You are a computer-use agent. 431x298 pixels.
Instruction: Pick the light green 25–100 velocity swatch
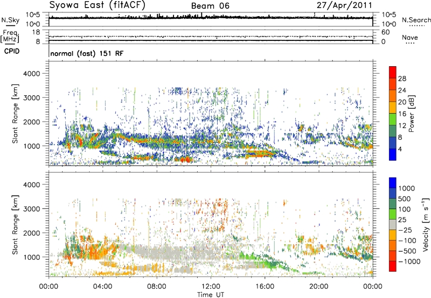point(393,214)
